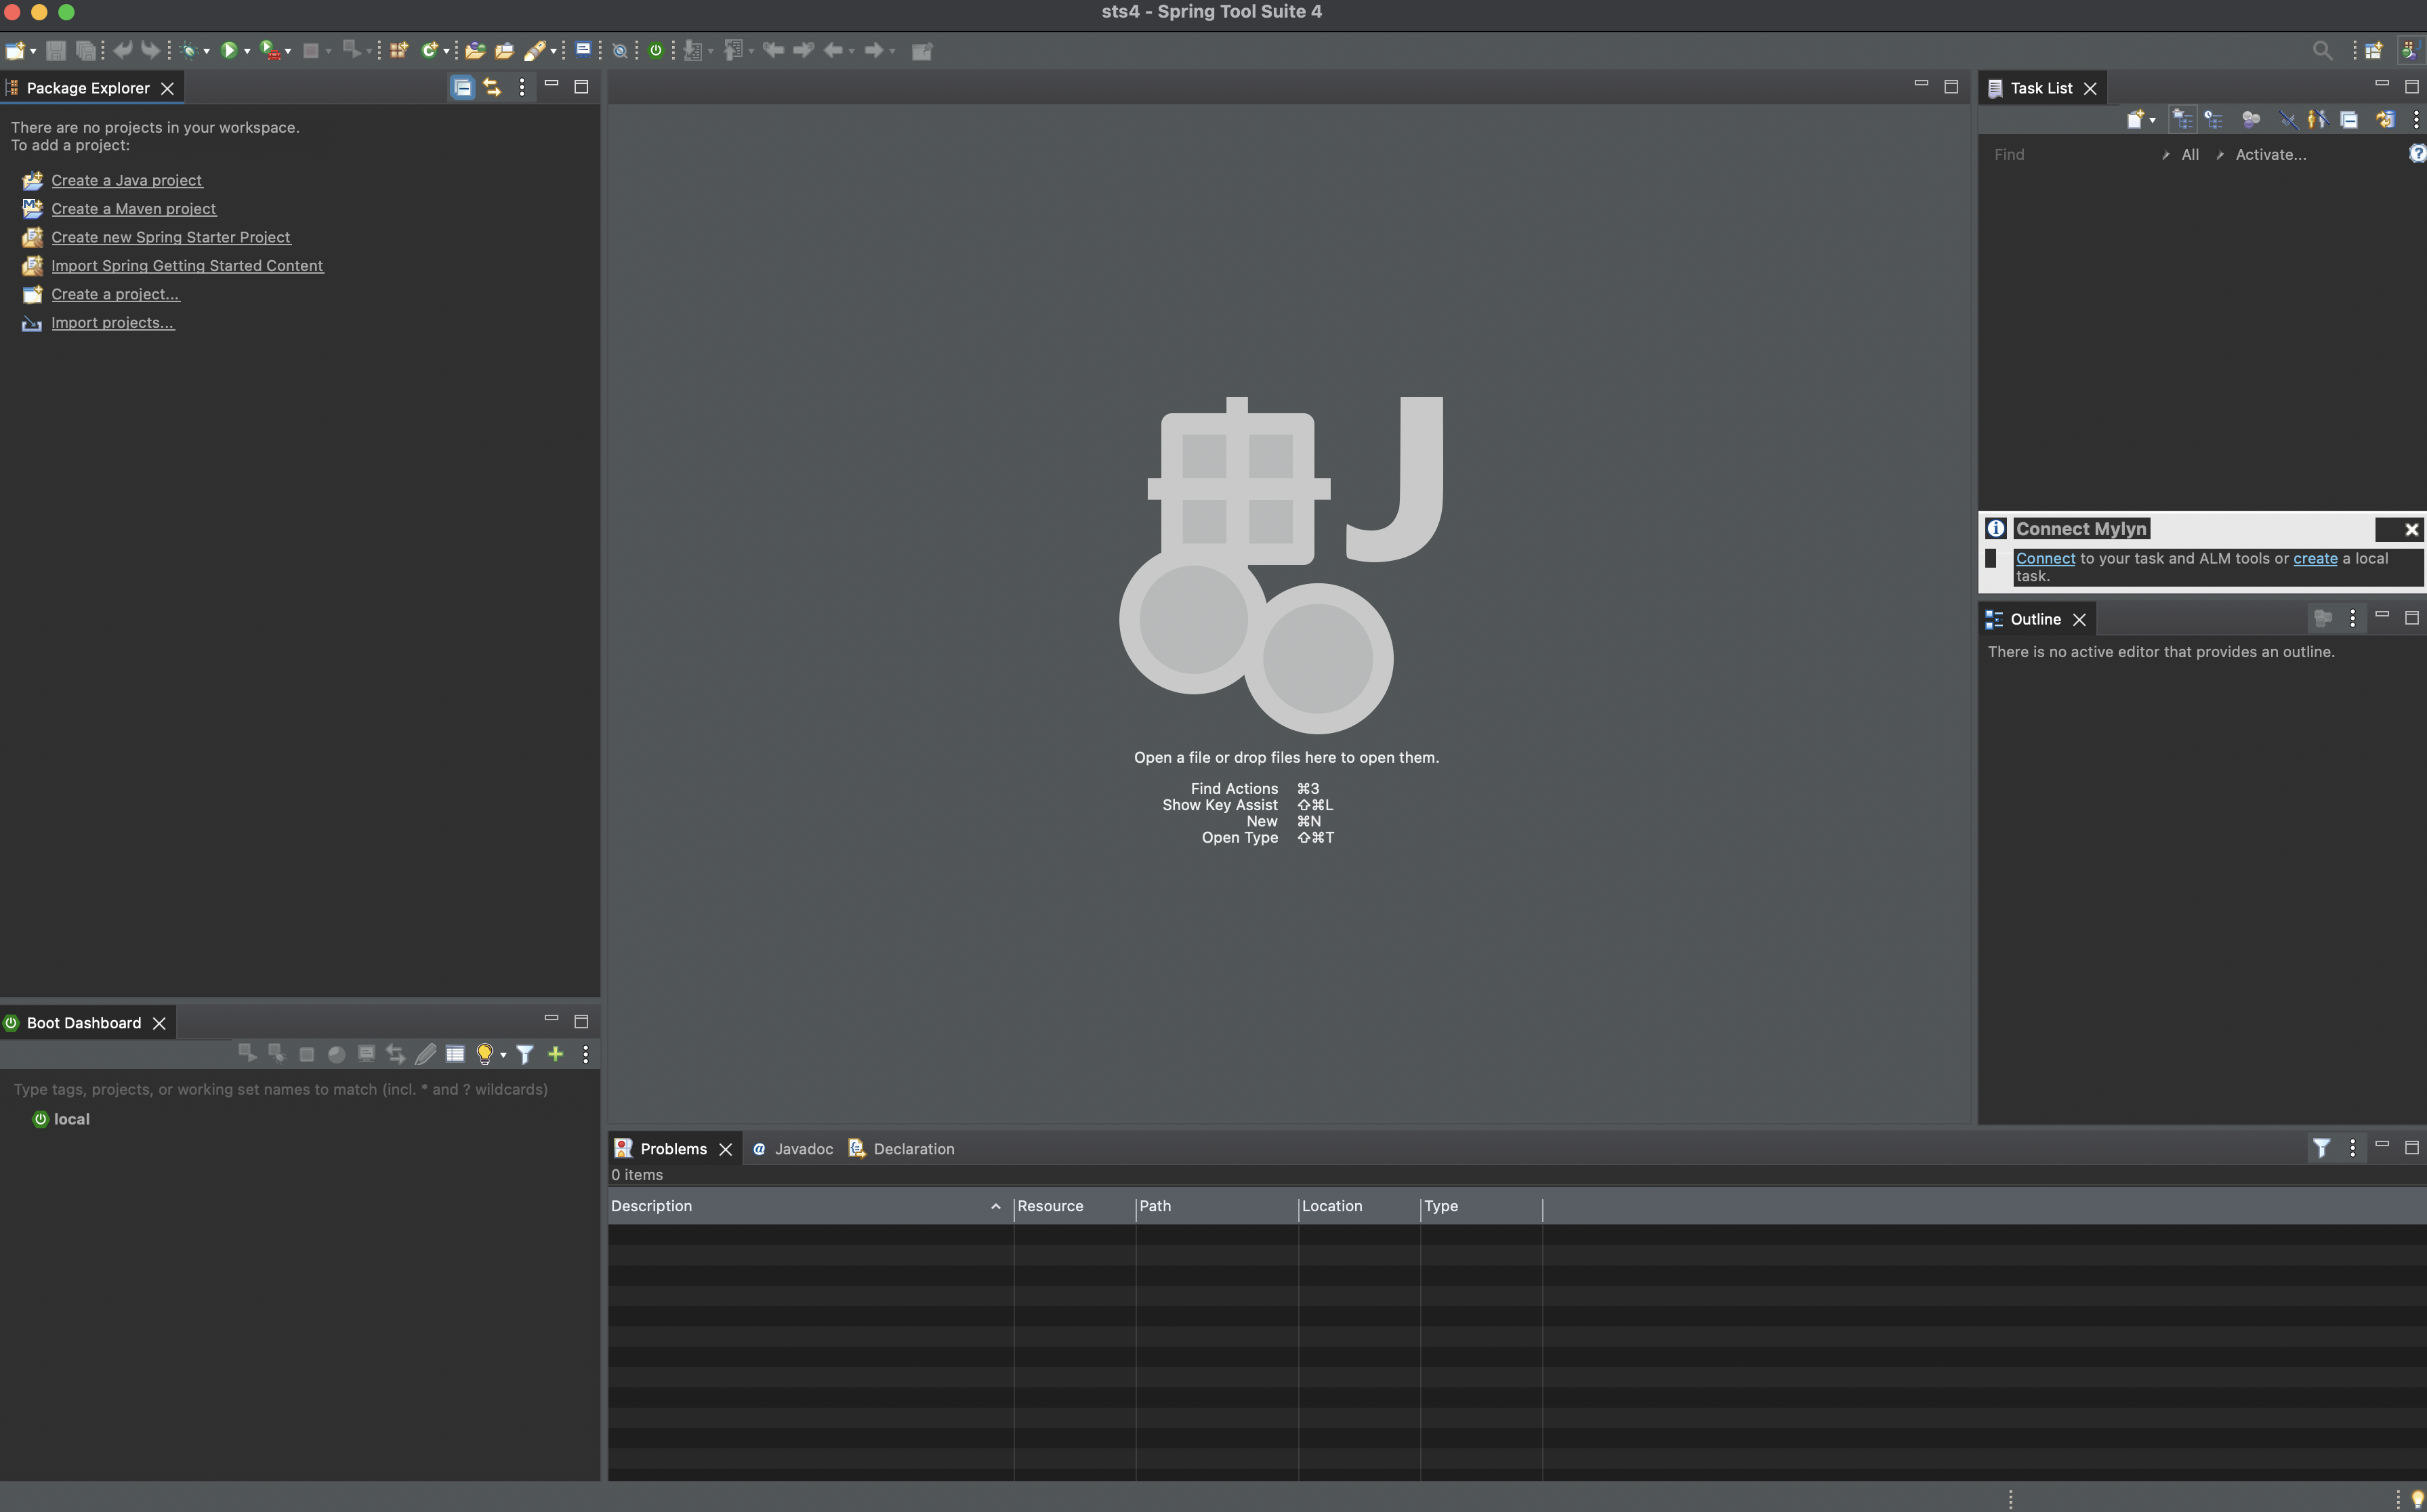Expand the lightbulb dropdown in Boot Dashboard
Viewport: 2427px width, 1512px height.
(x=503, y=1055)
